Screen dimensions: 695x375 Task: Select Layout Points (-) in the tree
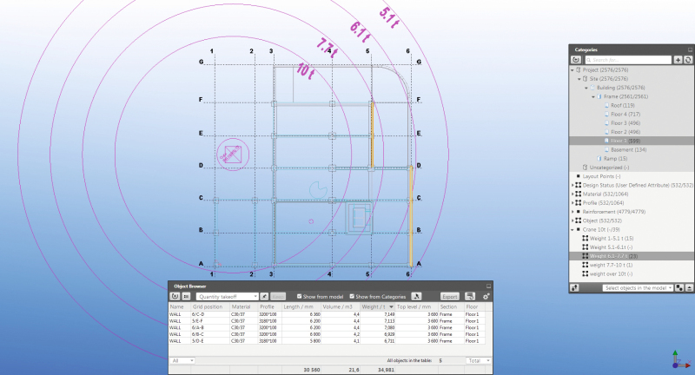pyautogui.click(x=601, y=176)
